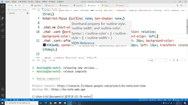
Task: Commit changes with the checkmark icon
Action: pyautogui.click(x=23, y=6)
